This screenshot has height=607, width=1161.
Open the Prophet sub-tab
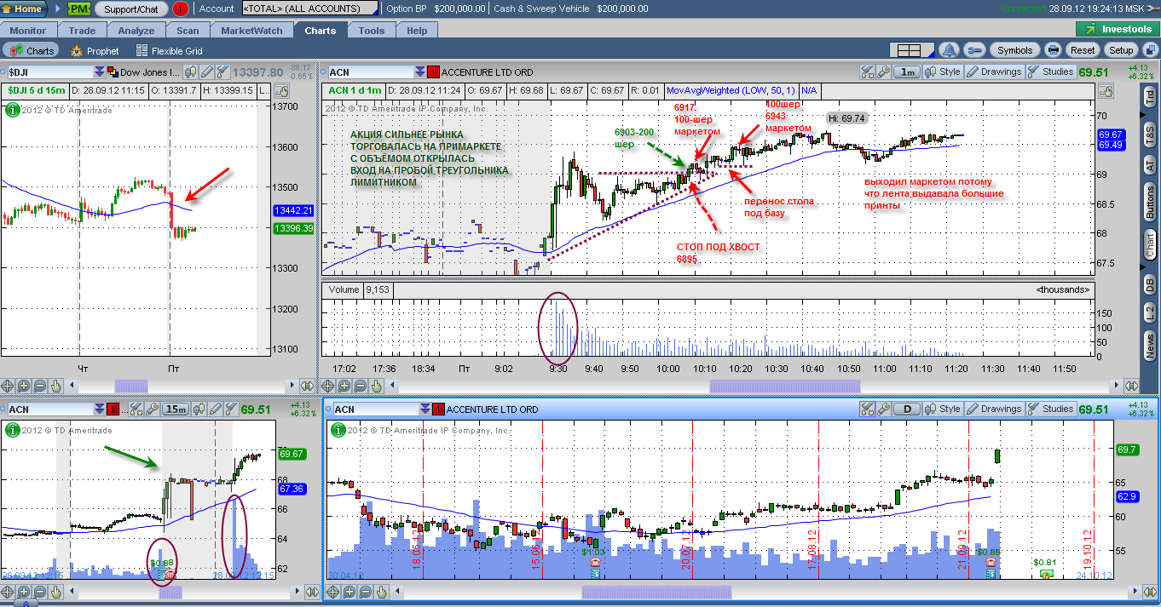click(x=95, y=51)
